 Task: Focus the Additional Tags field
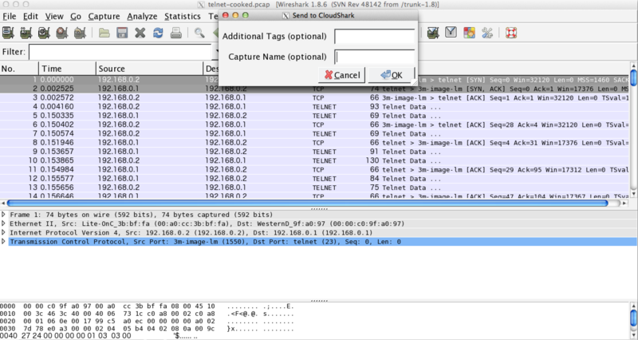coord(374,36)
